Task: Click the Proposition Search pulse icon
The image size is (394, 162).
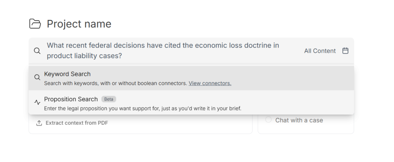Action: point(37,102)
